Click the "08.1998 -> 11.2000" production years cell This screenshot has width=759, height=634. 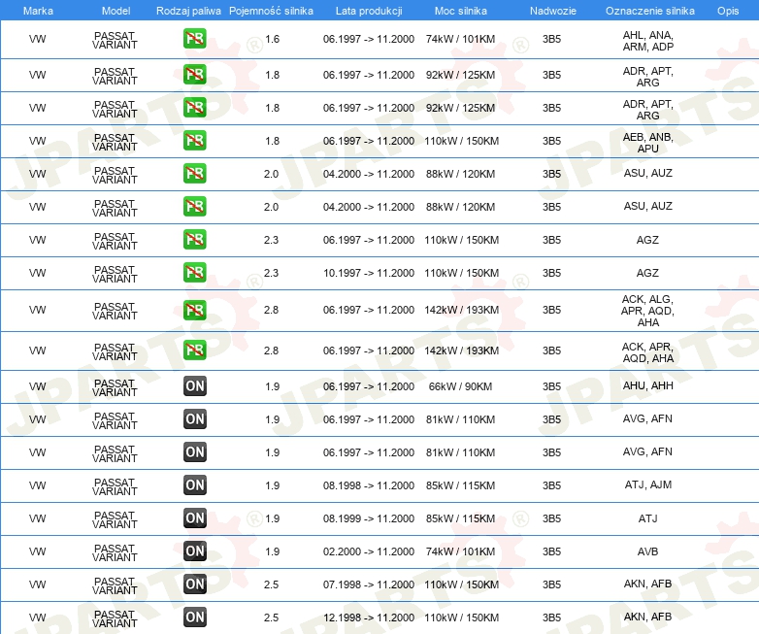click(369, 485)
